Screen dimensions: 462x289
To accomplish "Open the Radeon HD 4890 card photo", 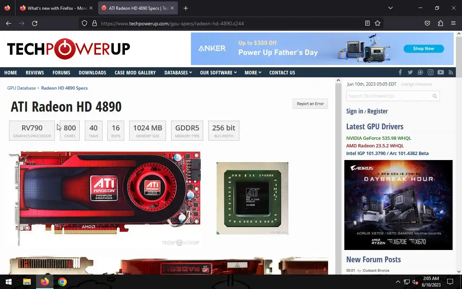I will click(105, 199).
